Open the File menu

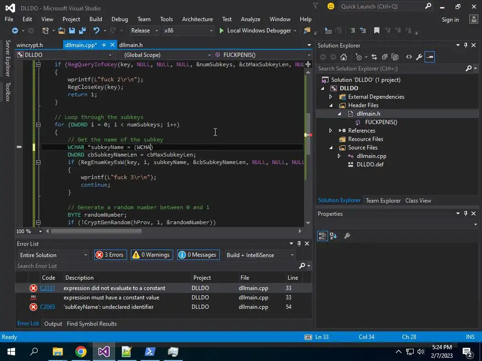click(9, 19)
